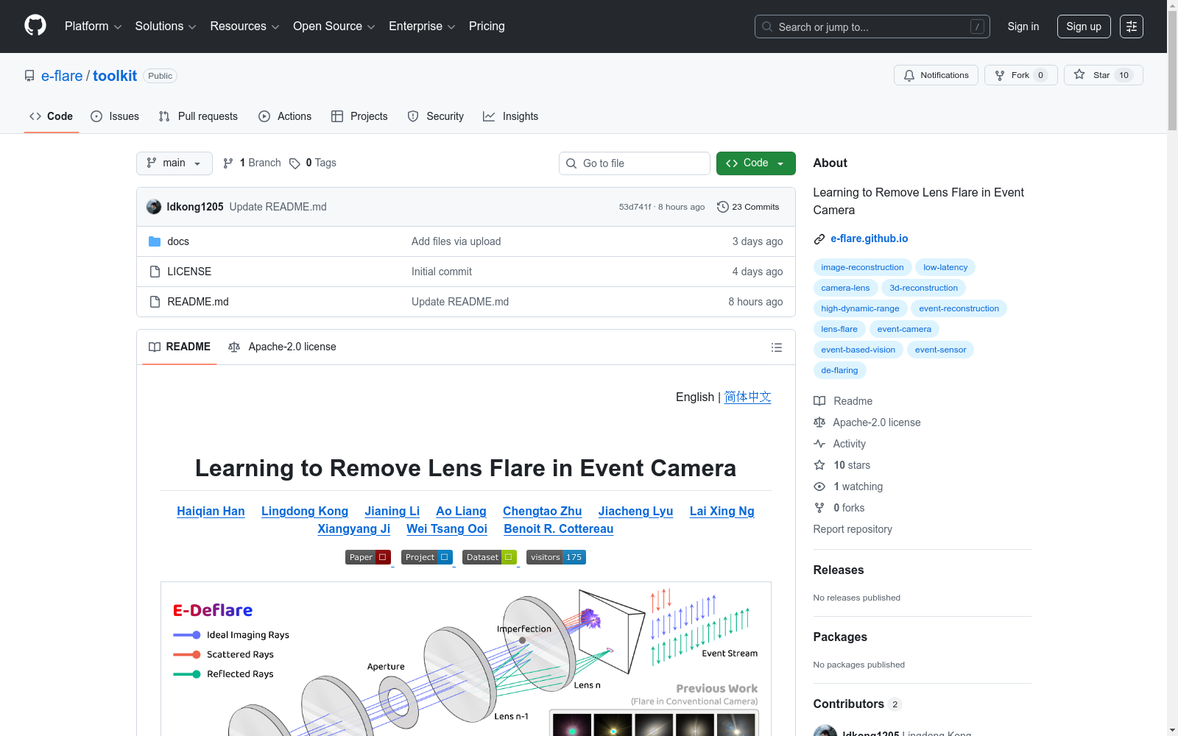The image size is (1178, 736).
Task: Fork the toolkit repository
Action: (x=1020, y=75)
